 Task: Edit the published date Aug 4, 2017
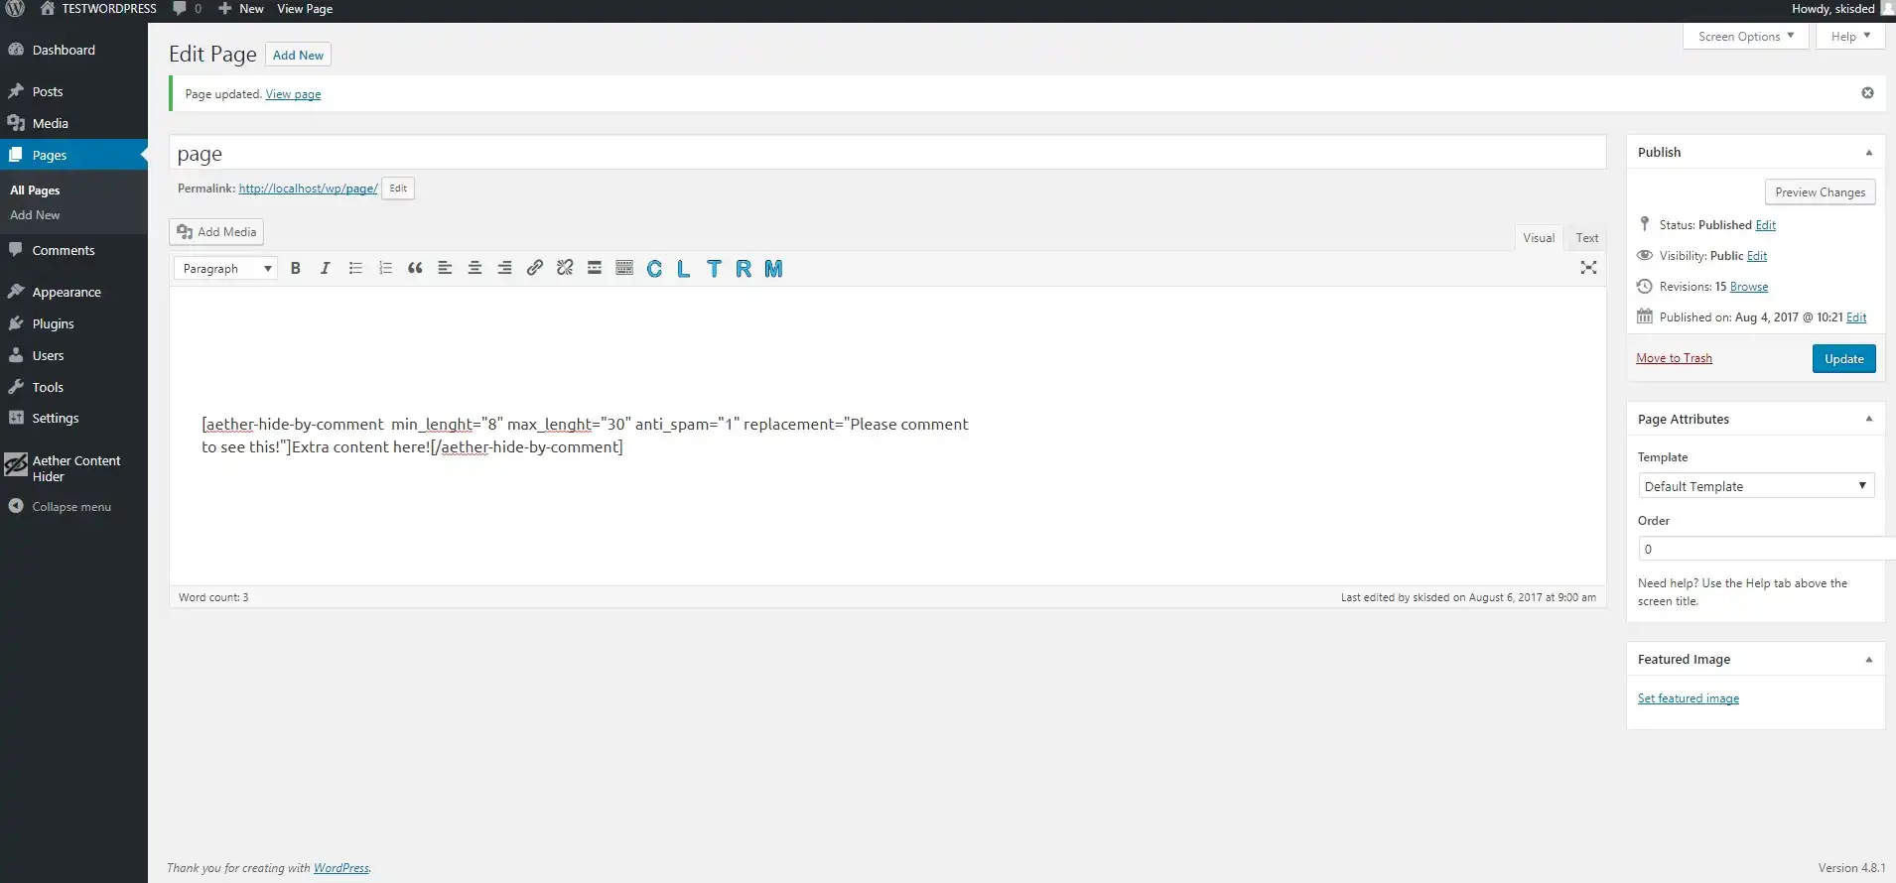(x=1855, y=317)
